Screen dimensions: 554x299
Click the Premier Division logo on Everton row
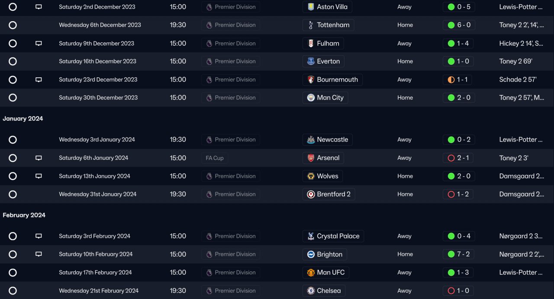pyautogui.click(x=209, y=61)
